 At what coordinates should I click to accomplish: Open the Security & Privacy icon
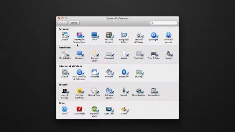tap(139, 35)
